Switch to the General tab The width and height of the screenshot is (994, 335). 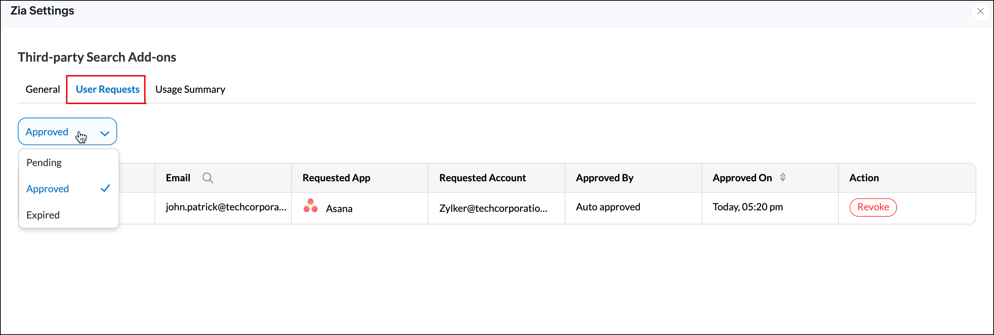pos(43,89)
